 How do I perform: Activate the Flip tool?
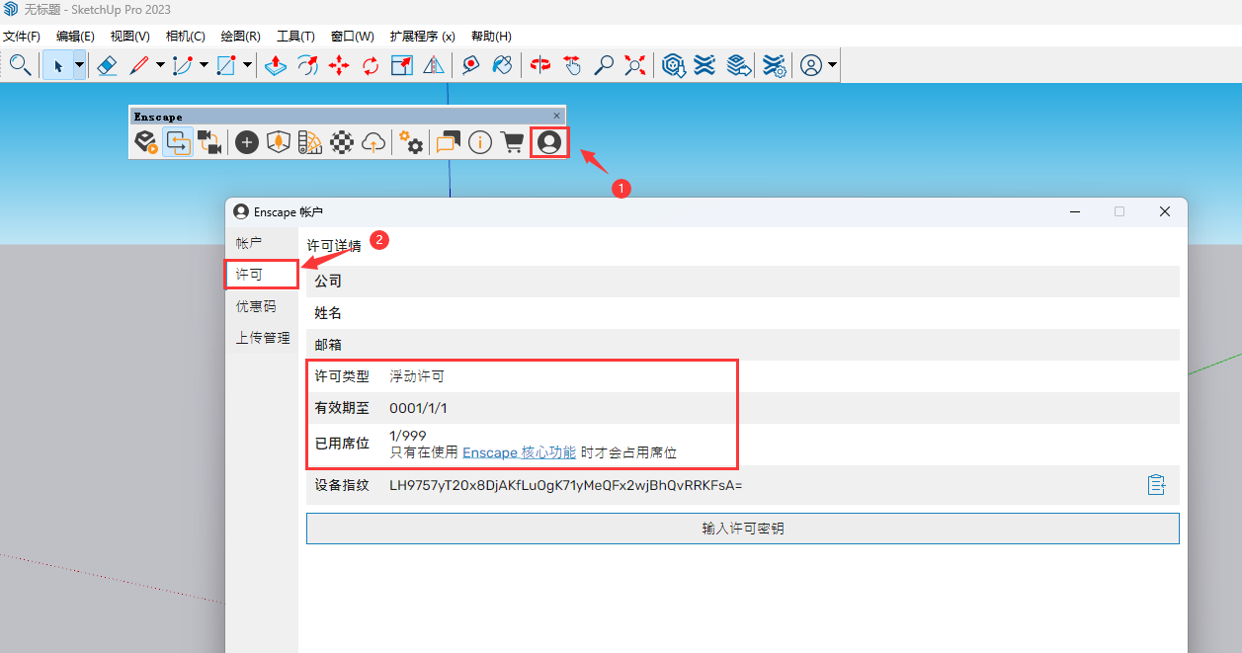point(433,66)
